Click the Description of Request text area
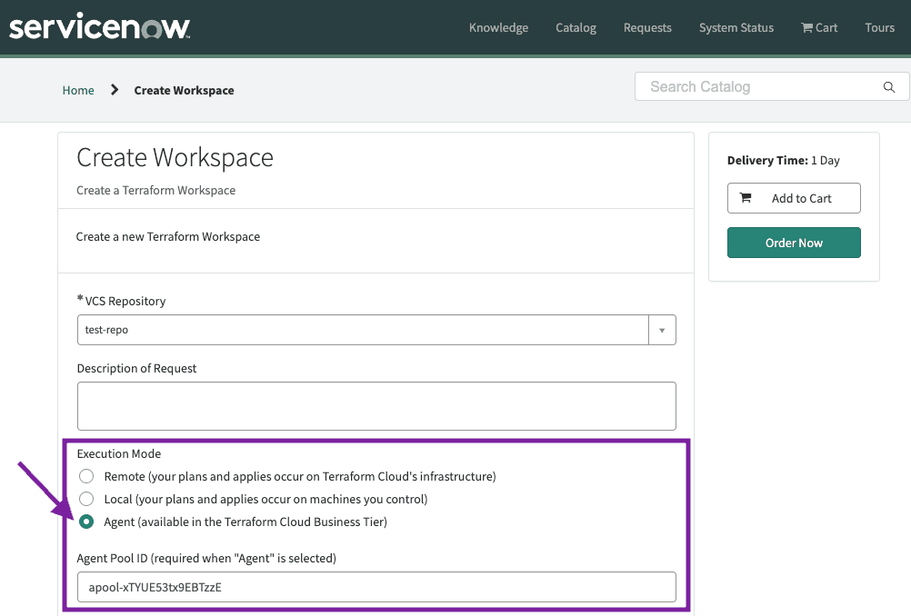 [376, 405]
